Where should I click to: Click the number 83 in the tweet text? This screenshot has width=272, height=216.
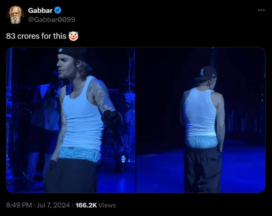11,36
